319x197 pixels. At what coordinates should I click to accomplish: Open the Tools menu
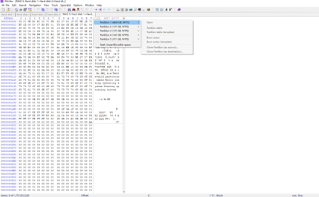[55, 5]
